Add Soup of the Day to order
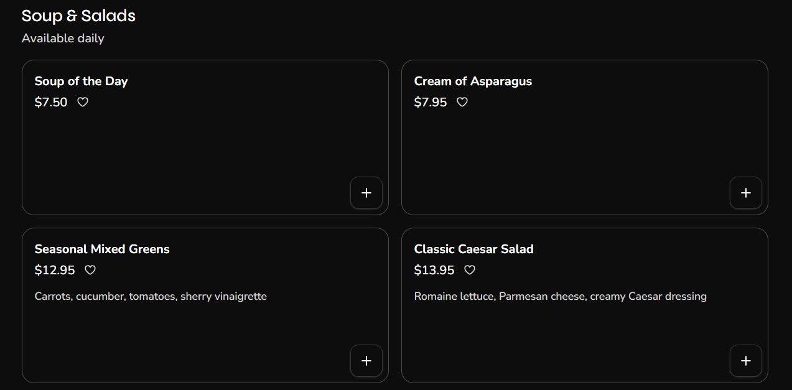This screenshot has width=792, height=390. 366,193
